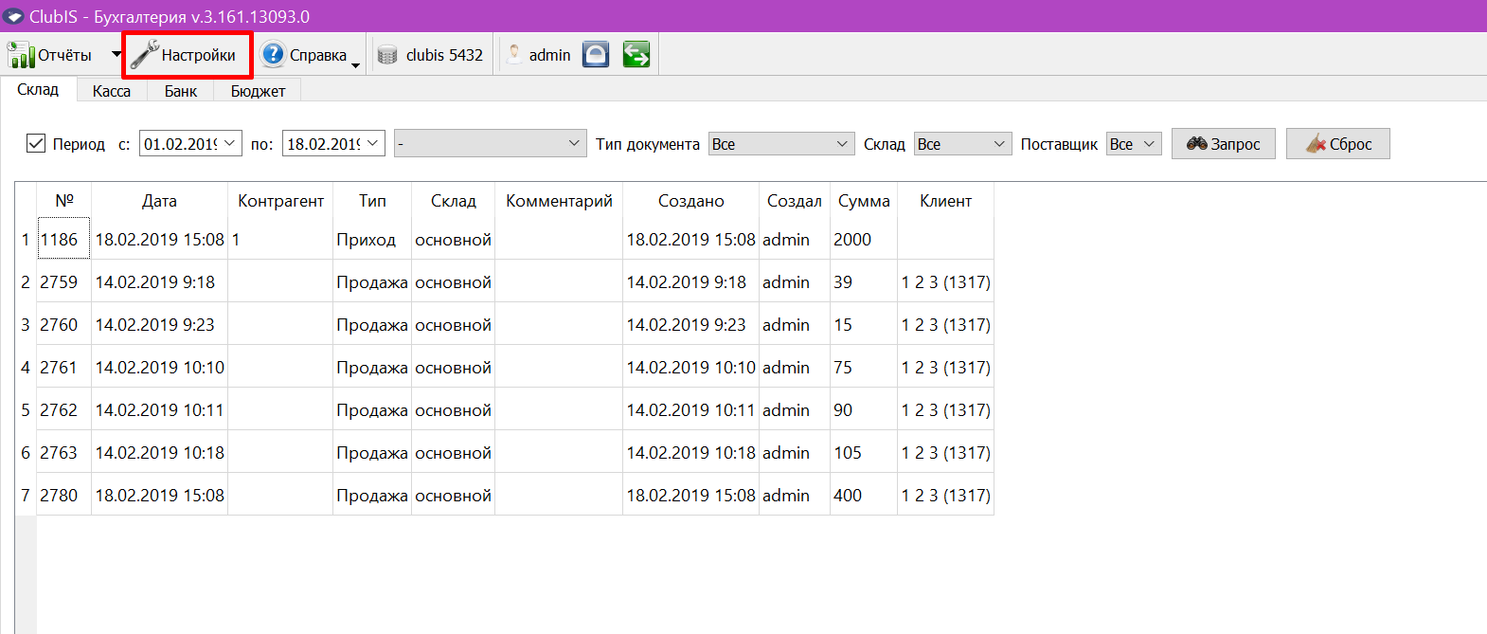The image size is (1487, 634).
Task: Click the admin user icon
Action: click(513, 55)
